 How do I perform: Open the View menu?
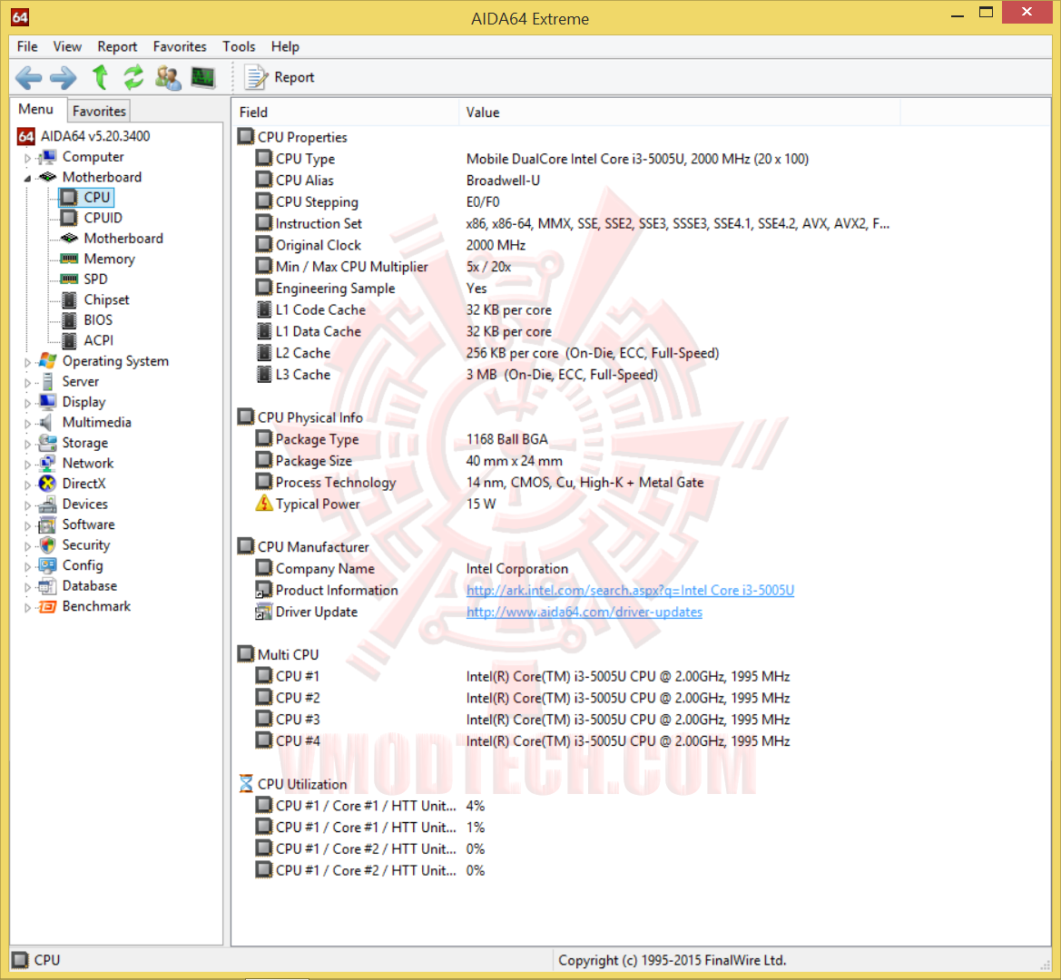(x=67, y=46)
